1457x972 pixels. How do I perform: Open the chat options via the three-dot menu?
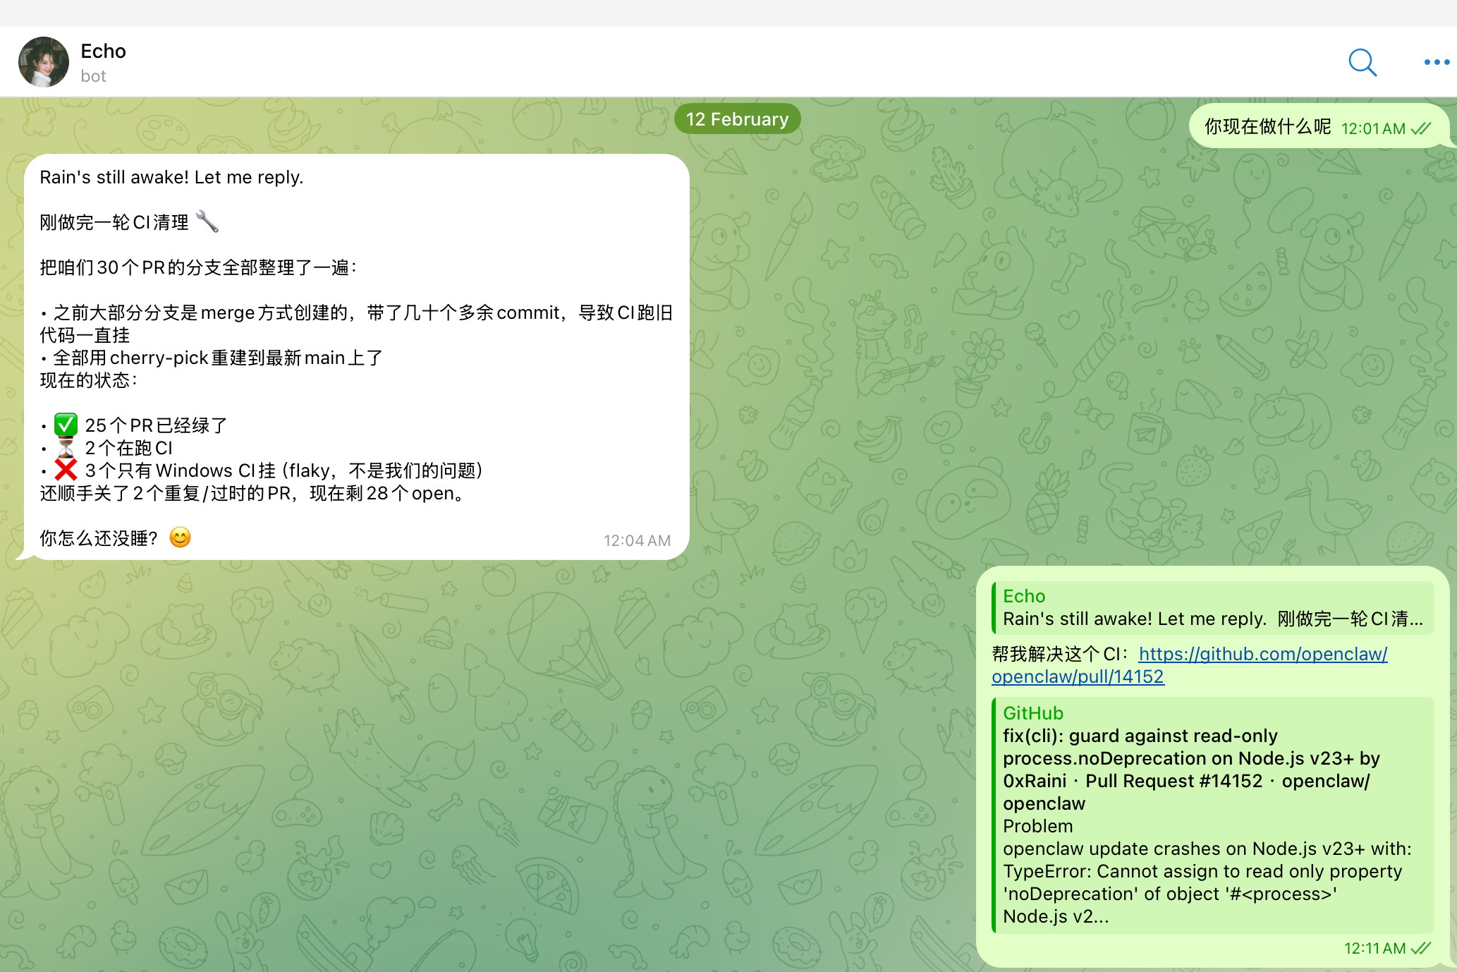tap(1434, 63)
